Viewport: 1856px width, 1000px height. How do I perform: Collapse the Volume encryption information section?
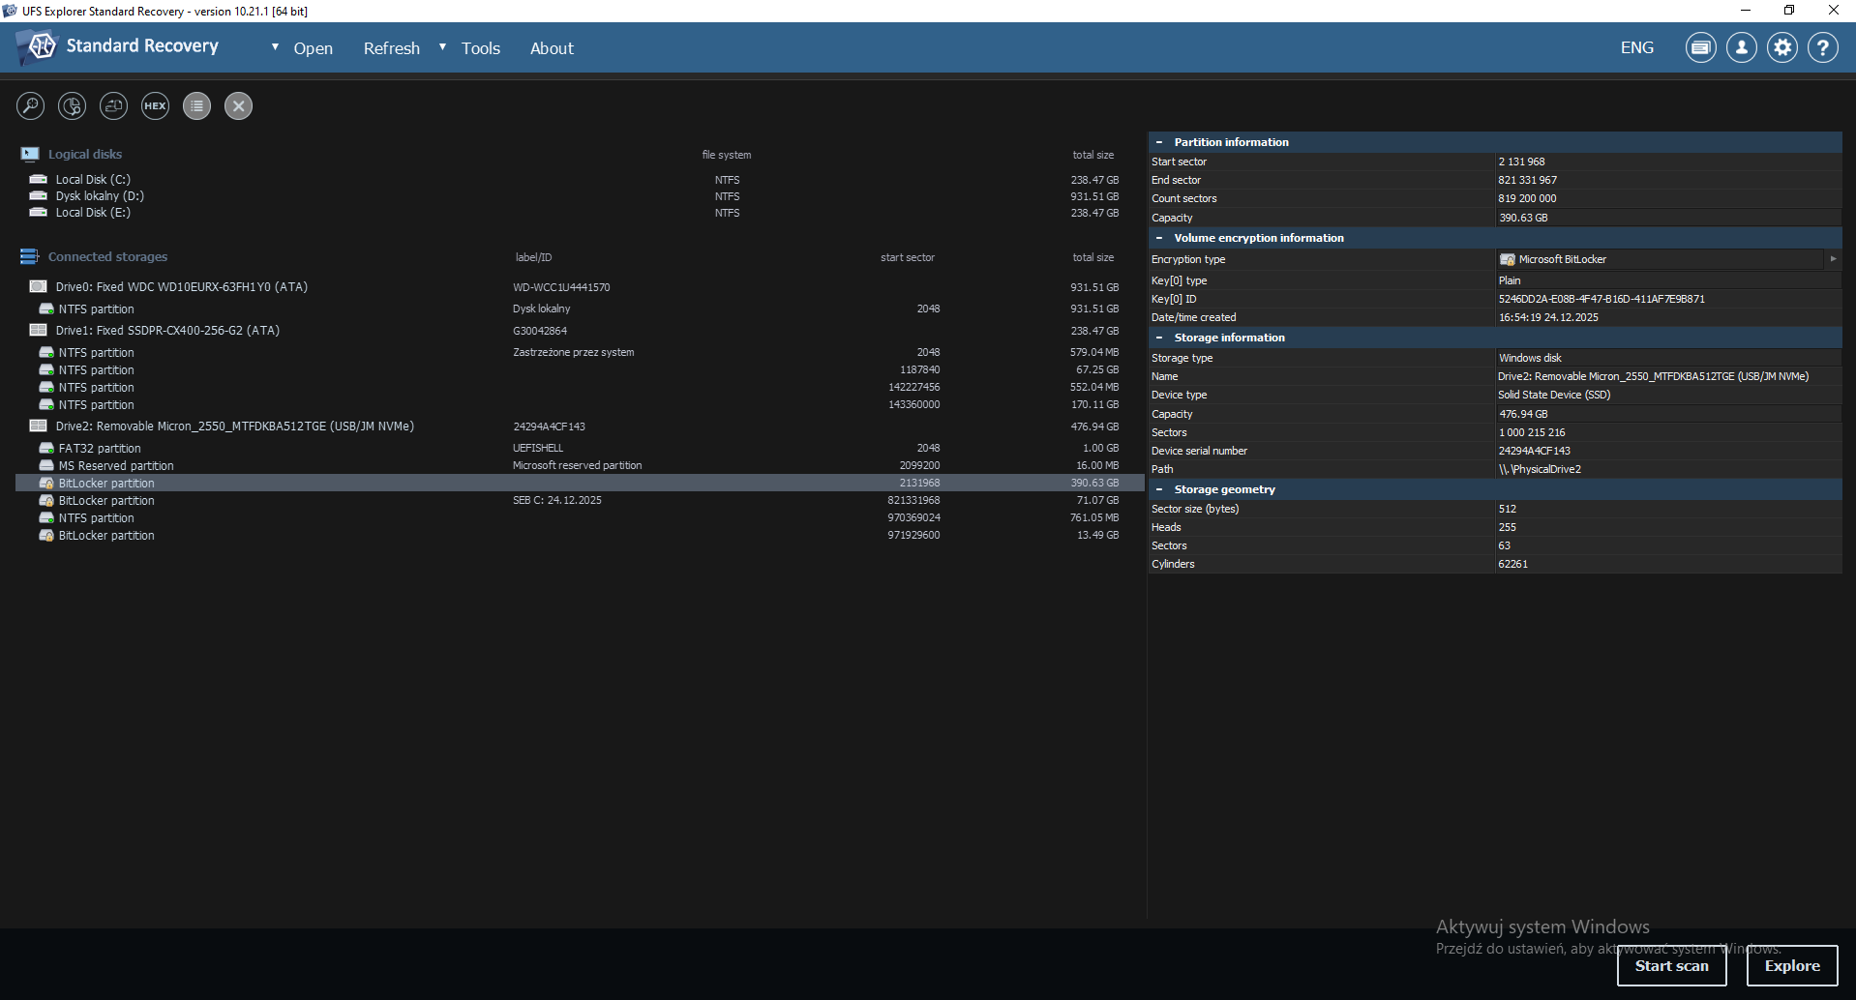[1159, 238]
